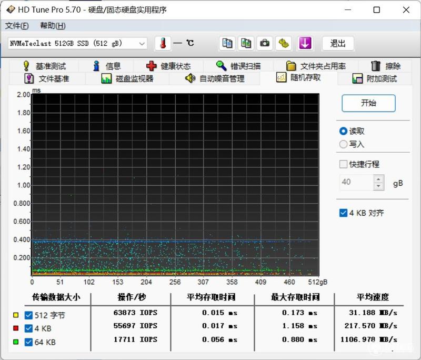Toggle the 512 字节 checkbox
The width and height of the screenshot is (421, 360).
click(28, 315)
